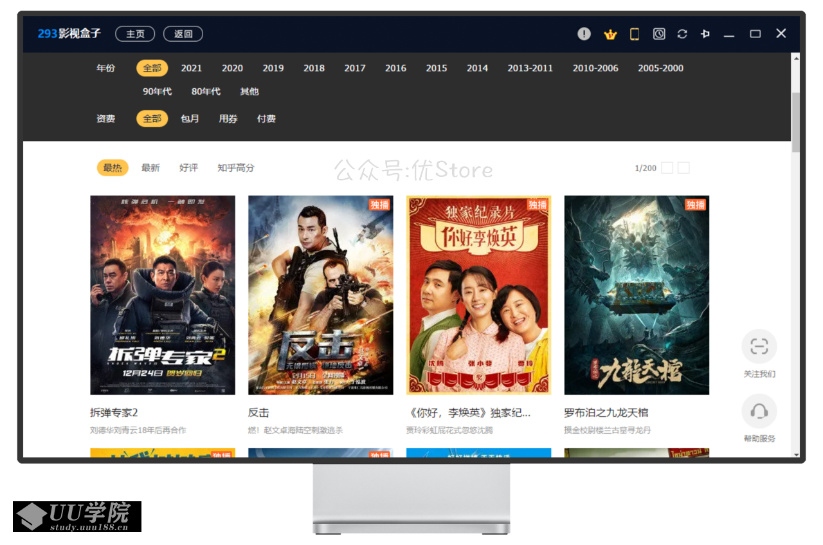
Task: Click the previous page box beside 1/200
Action: point(667,168)
